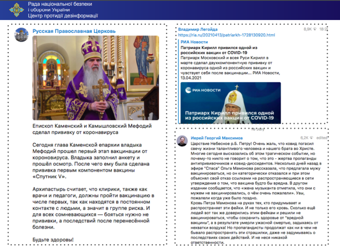Open the РИА Новости source title link
Viewport: 340px width, 249px height.
coord(194,42)
